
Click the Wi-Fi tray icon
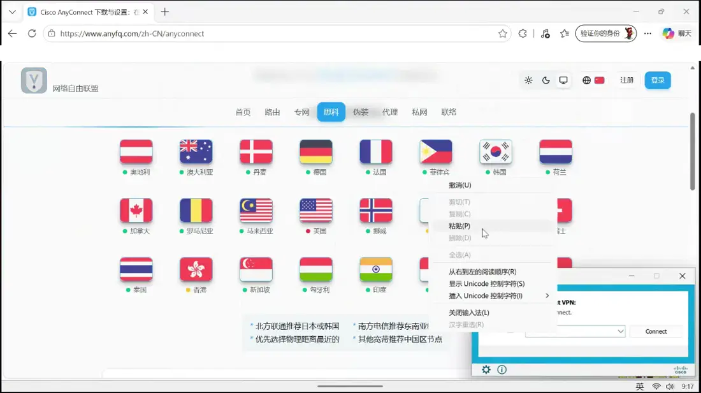point(656,387)
